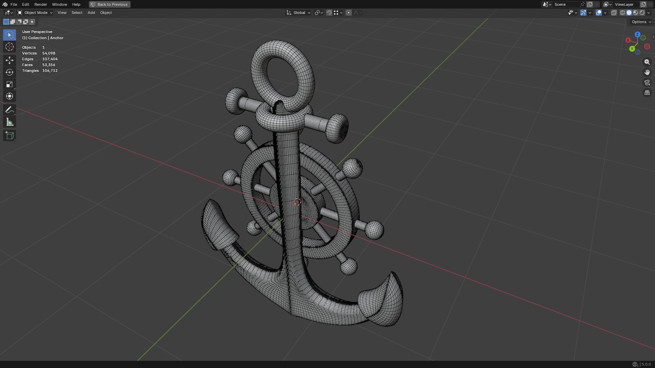
Task: Add new ViewLayer copy icon
Action: (643, 4)
